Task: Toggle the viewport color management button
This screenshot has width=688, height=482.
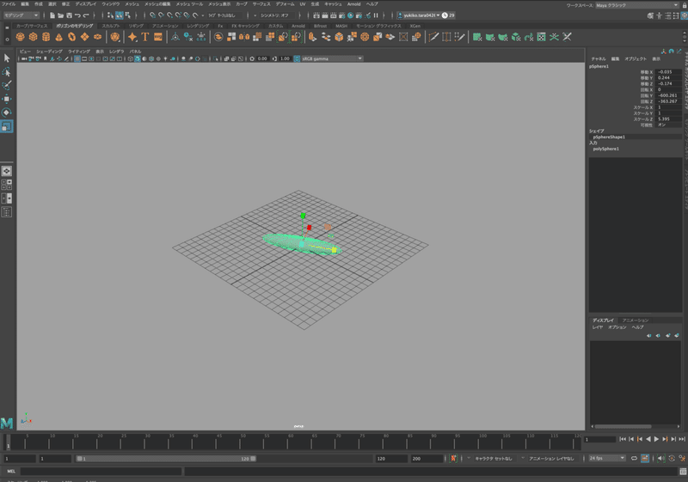Action: 297,58
